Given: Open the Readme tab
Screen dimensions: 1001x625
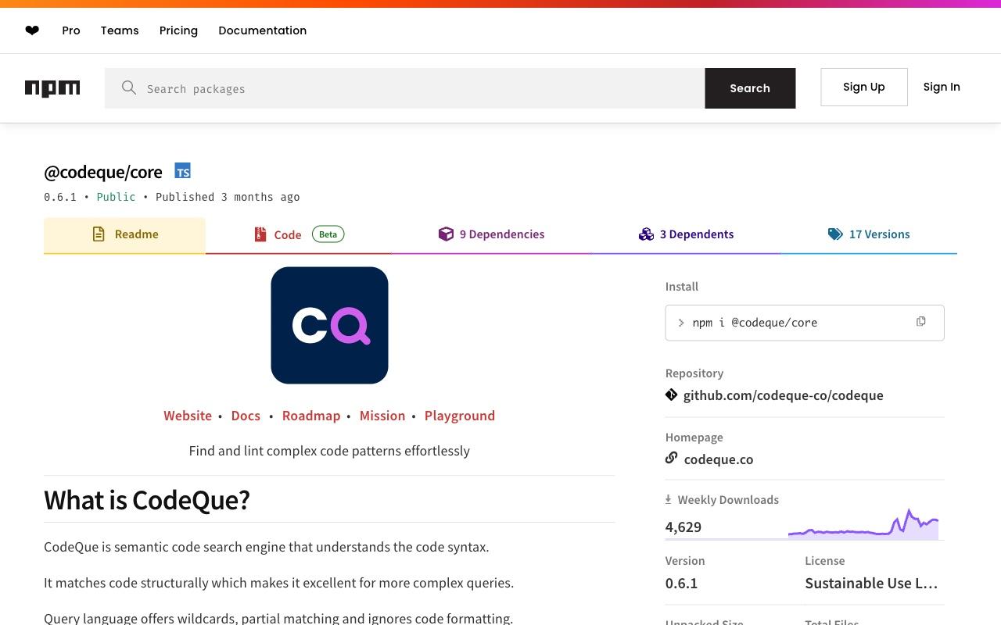Looking at the screenshot, I should (x=124, y=234).
